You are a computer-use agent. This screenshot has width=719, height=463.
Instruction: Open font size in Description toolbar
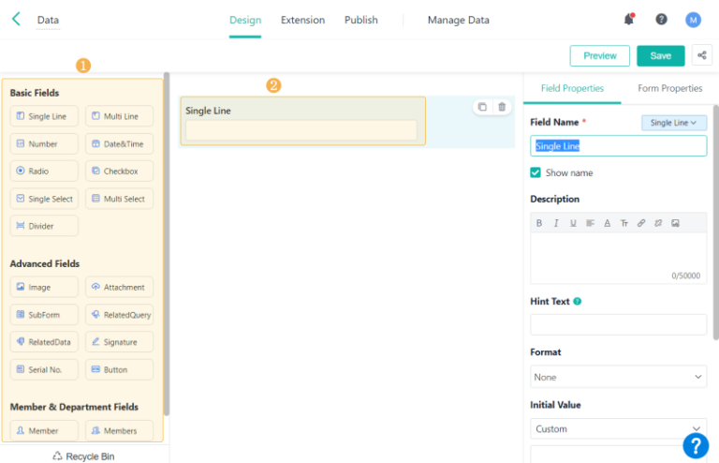(x=624, y=223)
